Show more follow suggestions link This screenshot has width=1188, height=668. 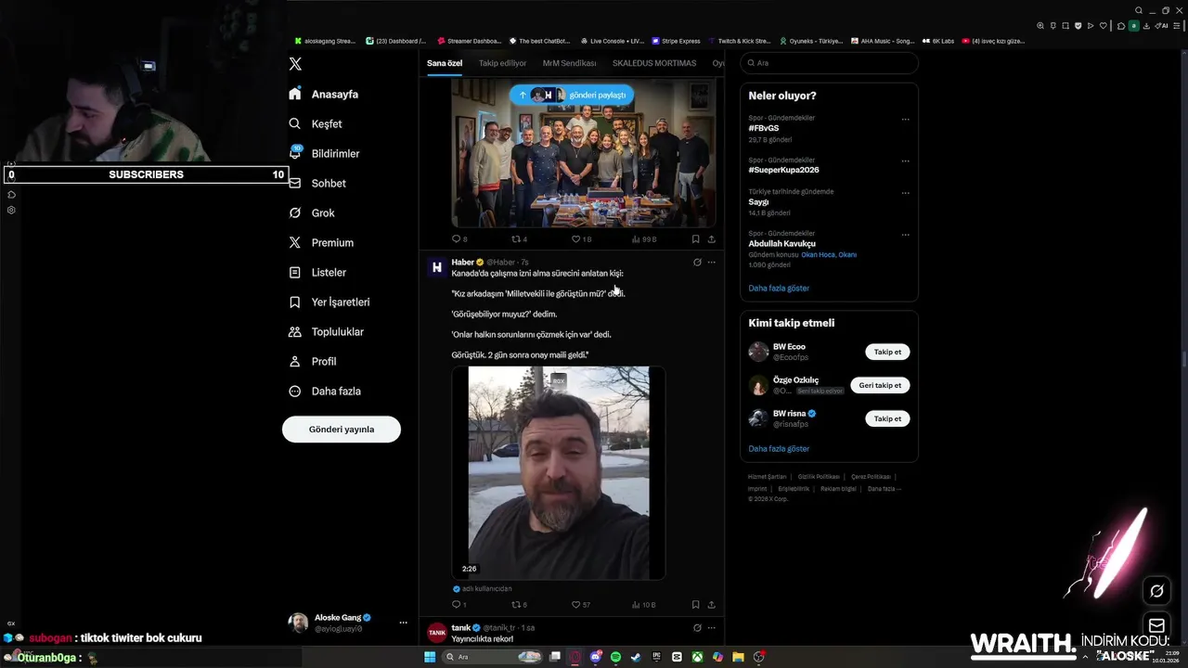click(779, 449)
